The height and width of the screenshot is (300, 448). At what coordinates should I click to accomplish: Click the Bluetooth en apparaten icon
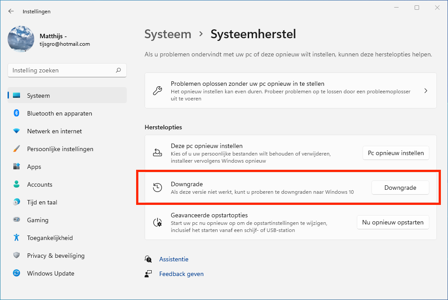tap(16, 113)
